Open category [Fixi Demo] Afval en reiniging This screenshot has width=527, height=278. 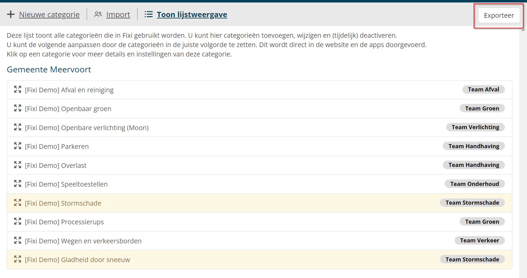point(69,90)
